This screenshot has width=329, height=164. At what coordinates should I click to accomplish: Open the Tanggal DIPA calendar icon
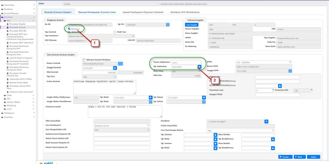(290, 71)
